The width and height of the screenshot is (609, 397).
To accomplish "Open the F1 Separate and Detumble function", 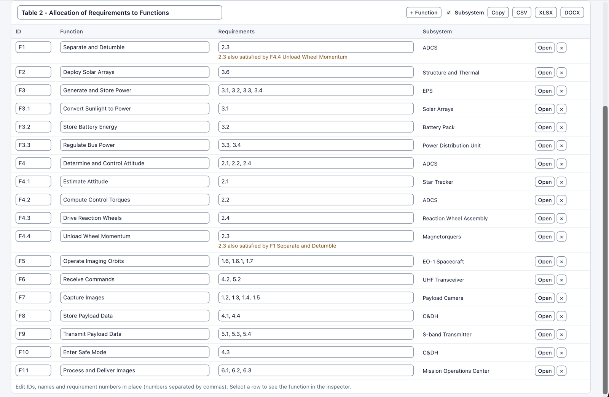I will [545, 48].
